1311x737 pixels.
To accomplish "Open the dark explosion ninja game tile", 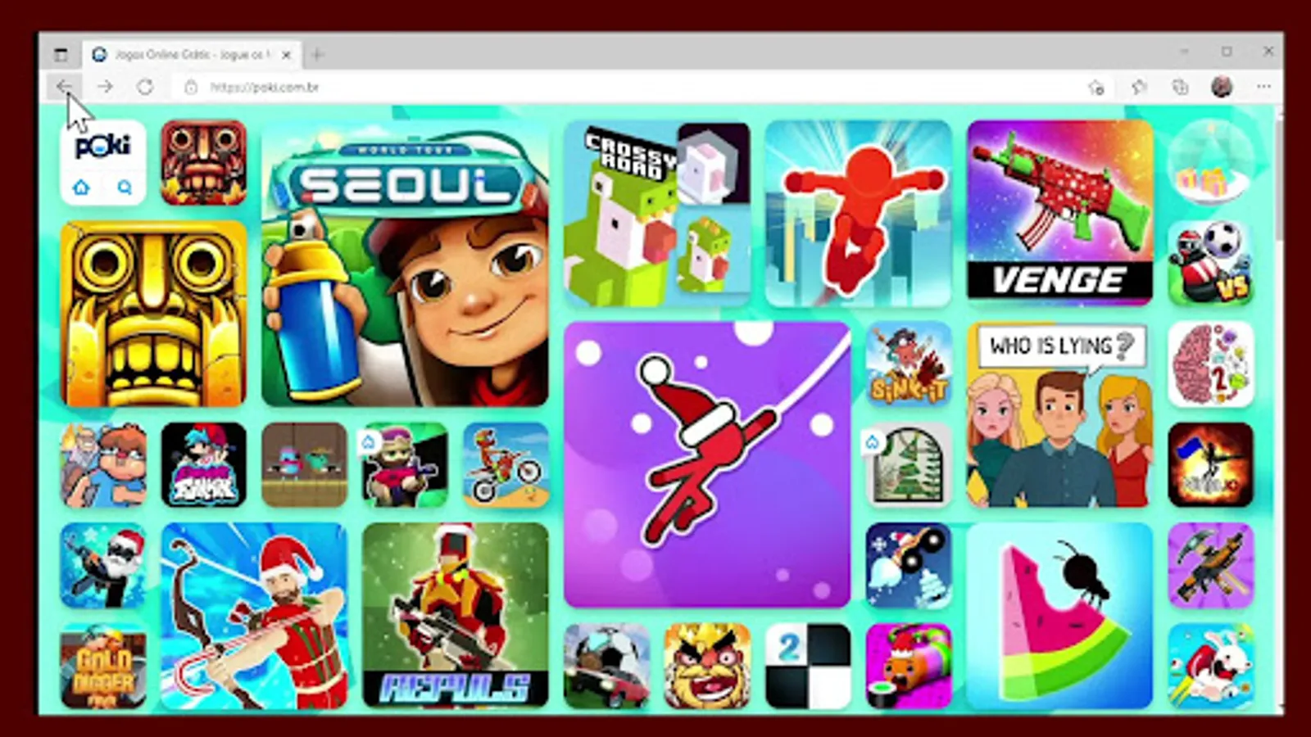I will coord(1210,464).
